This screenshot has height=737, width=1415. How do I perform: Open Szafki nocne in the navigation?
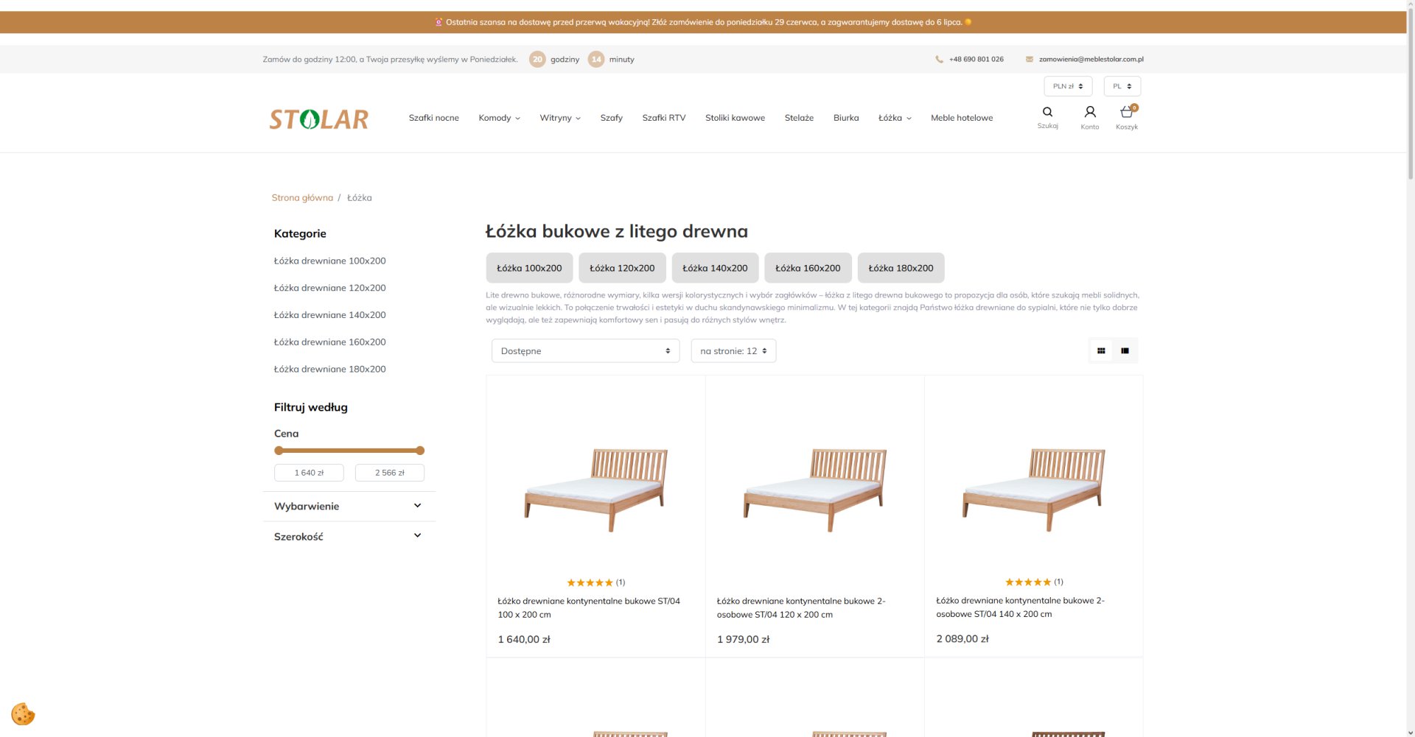tap(433, 118)
